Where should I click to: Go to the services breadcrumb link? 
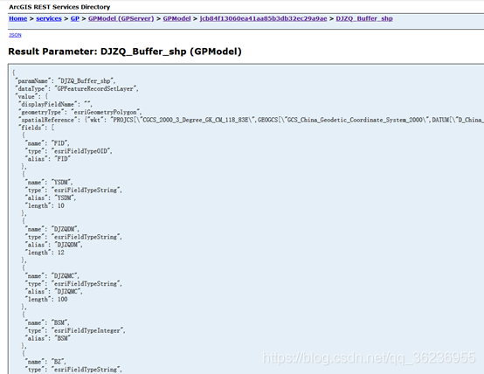click(49, 18)
